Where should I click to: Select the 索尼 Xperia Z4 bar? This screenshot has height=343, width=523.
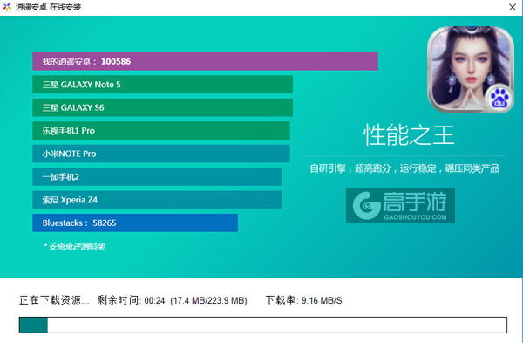157,200
